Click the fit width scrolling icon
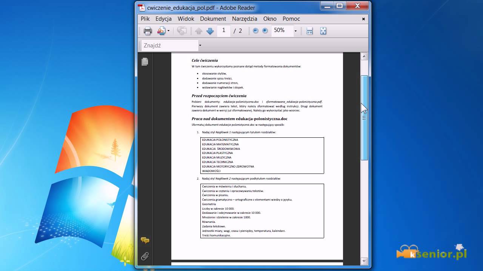483x271 pixels. coord(310,31)
